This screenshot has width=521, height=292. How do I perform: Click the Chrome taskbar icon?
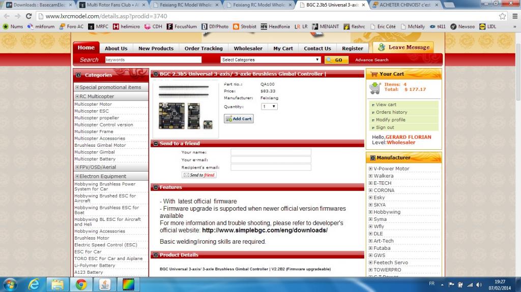[81, 284]
